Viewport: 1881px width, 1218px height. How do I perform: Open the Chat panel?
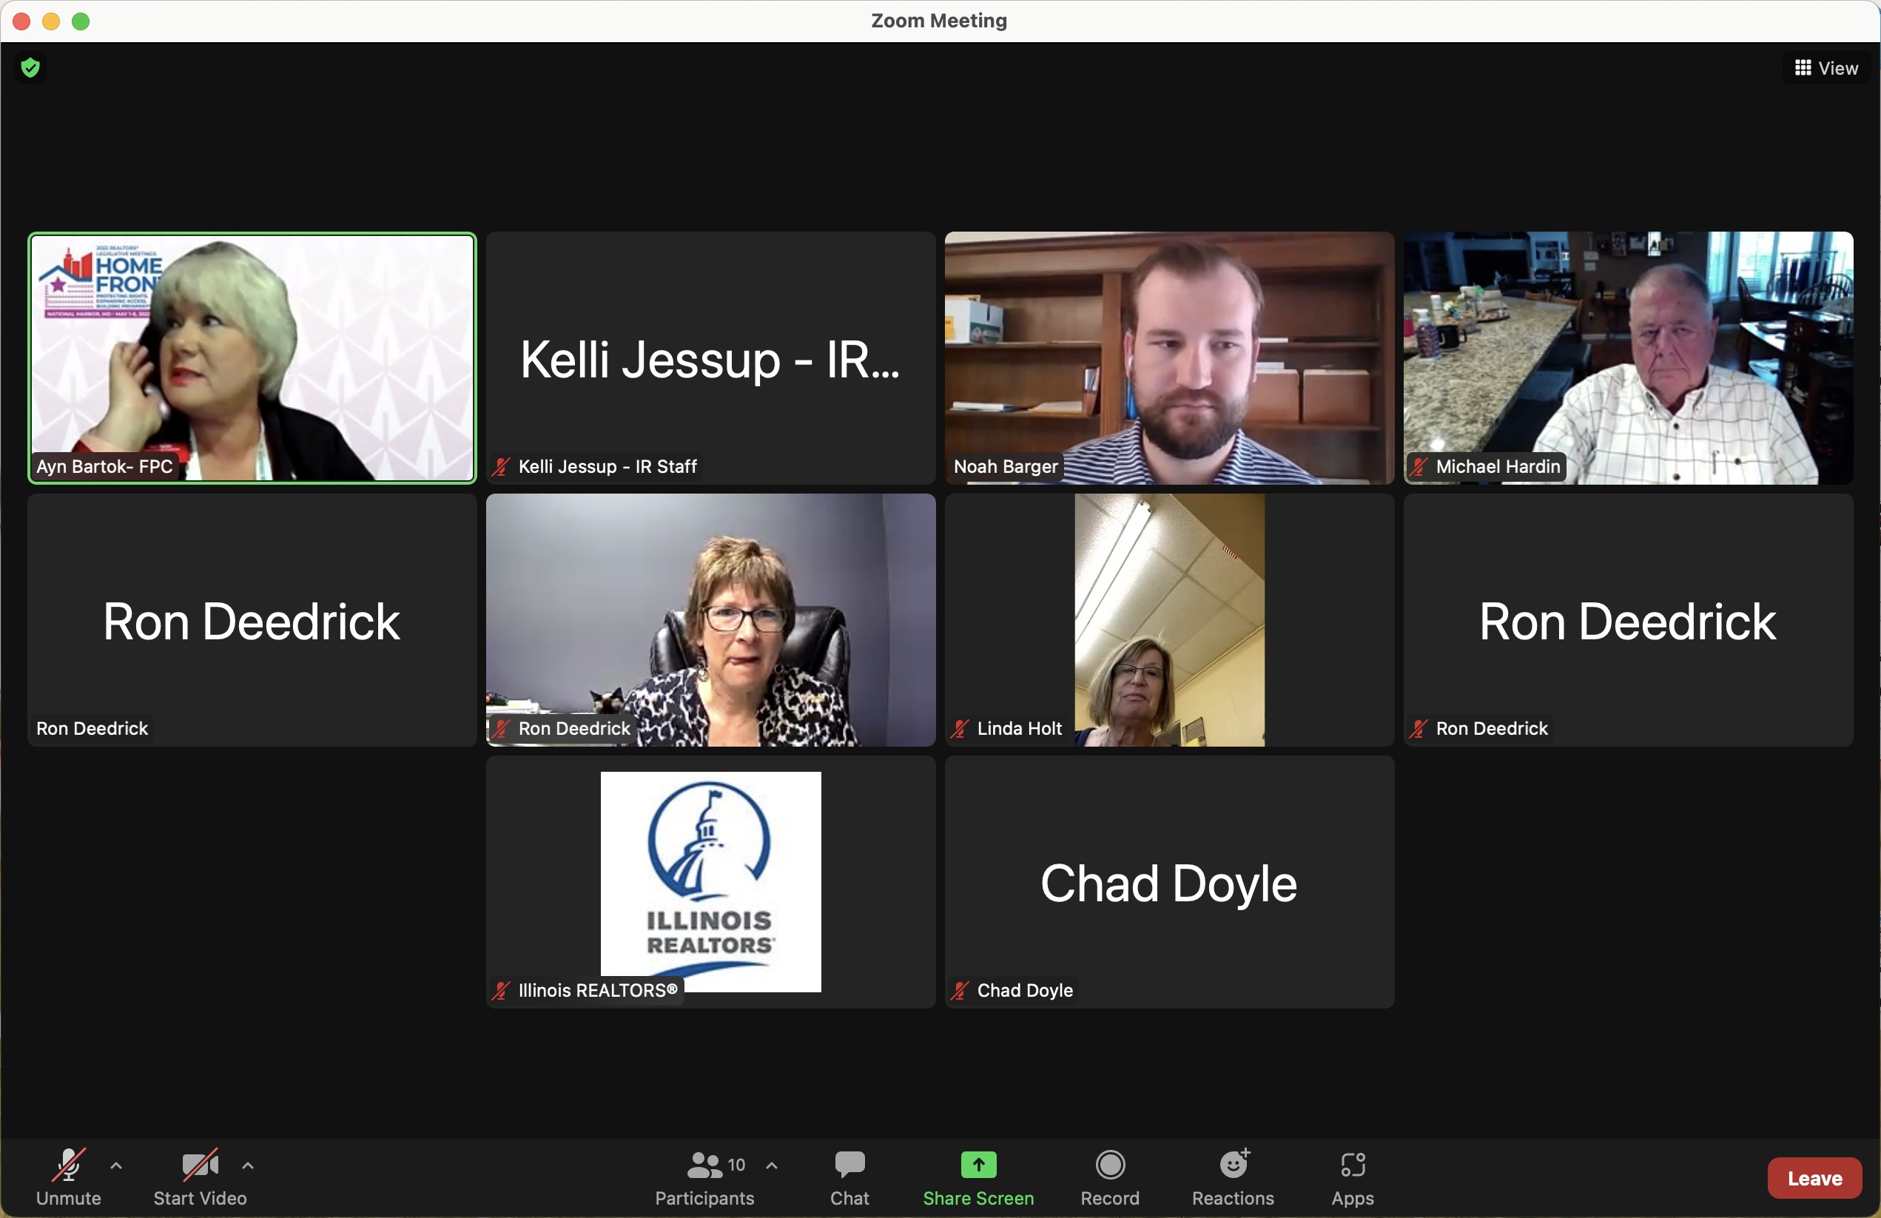coord(849,1177)
